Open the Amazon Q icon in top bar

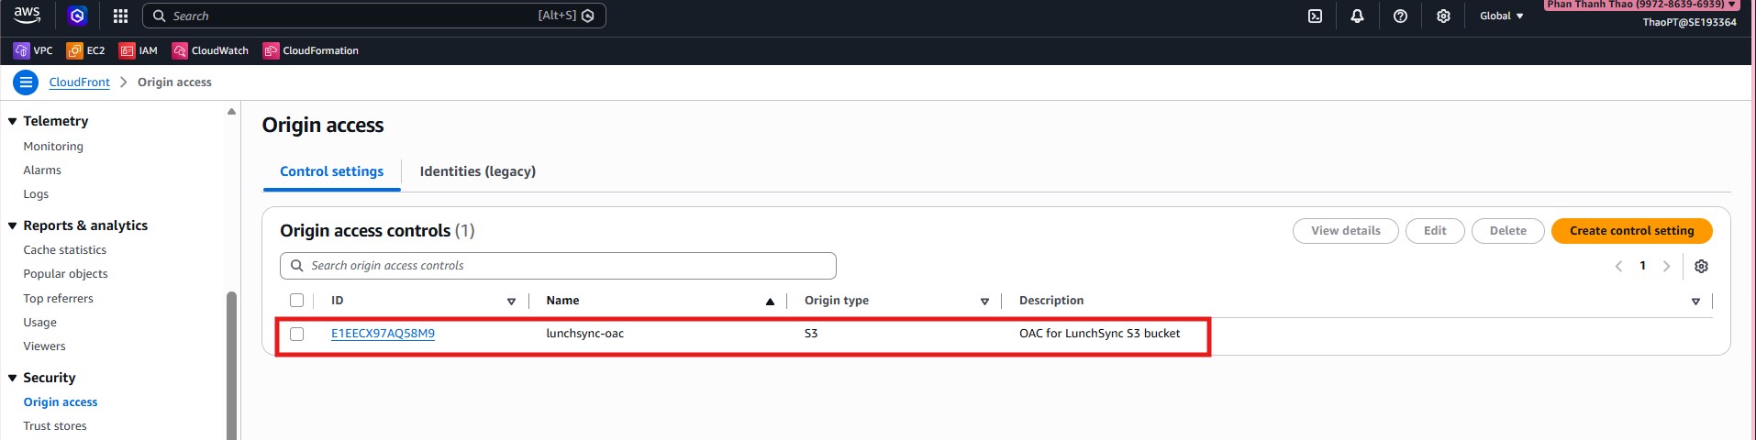point(78,16)
